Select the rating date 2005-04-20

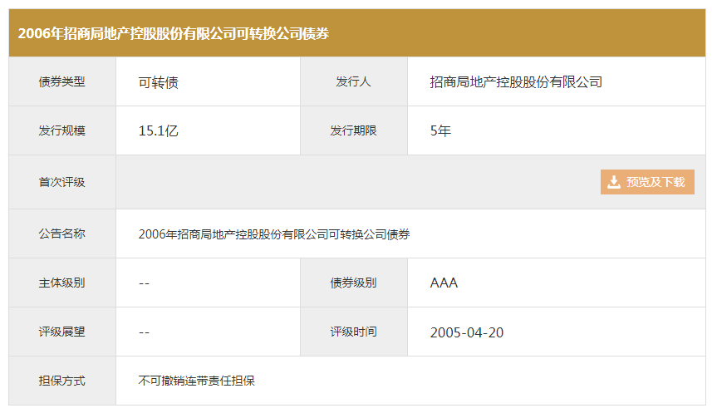[x=466, y=332]
